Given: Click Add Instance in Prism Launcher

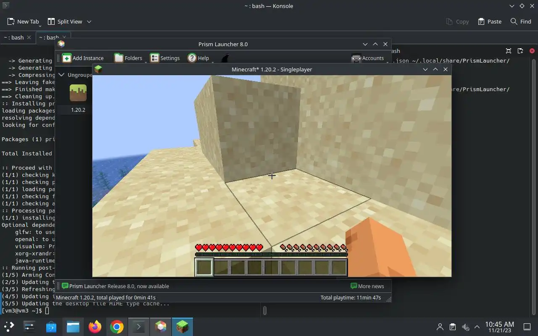Looking at the screenshot, I should [83, 58].
